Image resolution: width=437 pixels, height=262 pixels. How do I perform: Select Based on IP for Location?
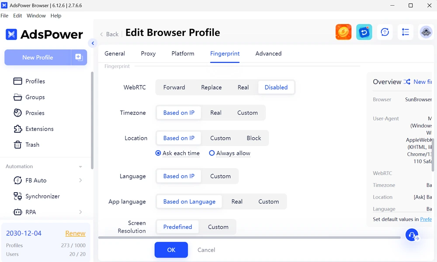pos(179,138)
